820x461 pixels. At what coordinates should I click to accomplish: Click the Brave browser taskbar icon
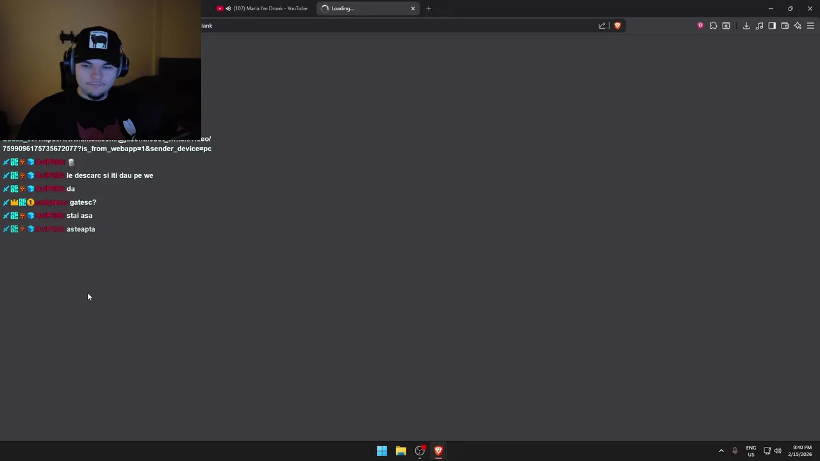pos(439,451)
